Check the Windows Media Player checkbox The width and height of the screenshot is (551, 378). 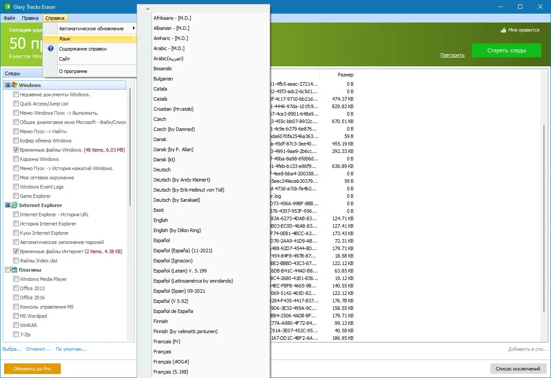[16, 279]
